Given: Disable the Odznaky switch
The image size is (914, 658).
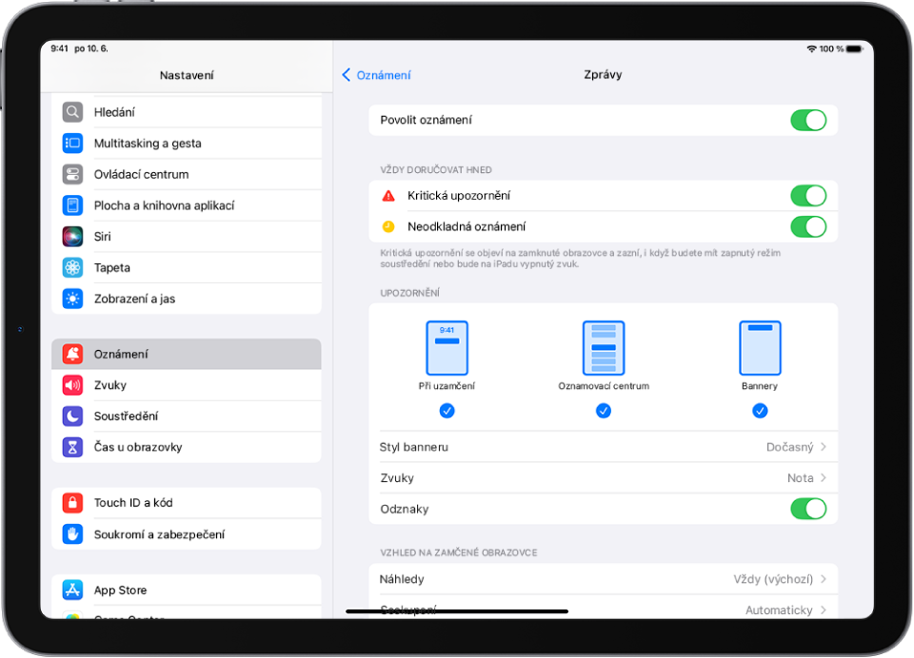Looking at the screenshot, I should [808, 509].
